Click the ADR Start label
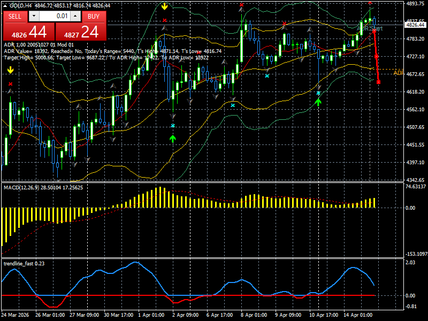428x321 pixels. point(370,28)
